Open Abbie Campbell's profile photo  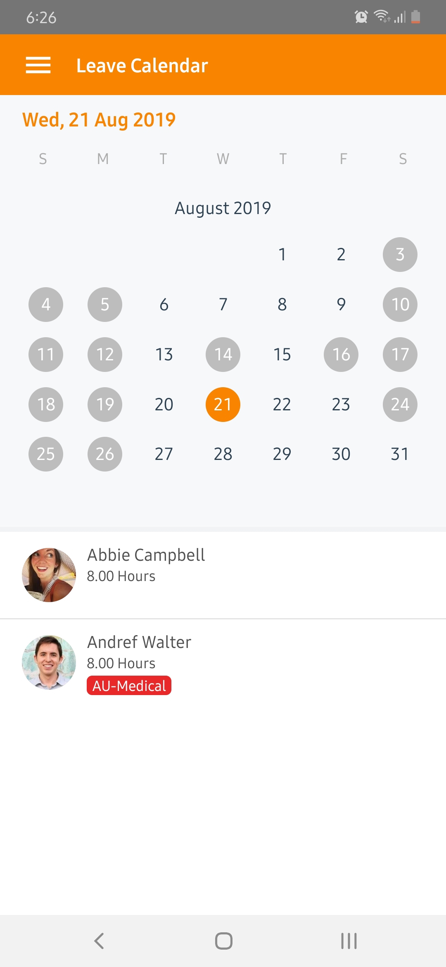click(x=49, y=575)
